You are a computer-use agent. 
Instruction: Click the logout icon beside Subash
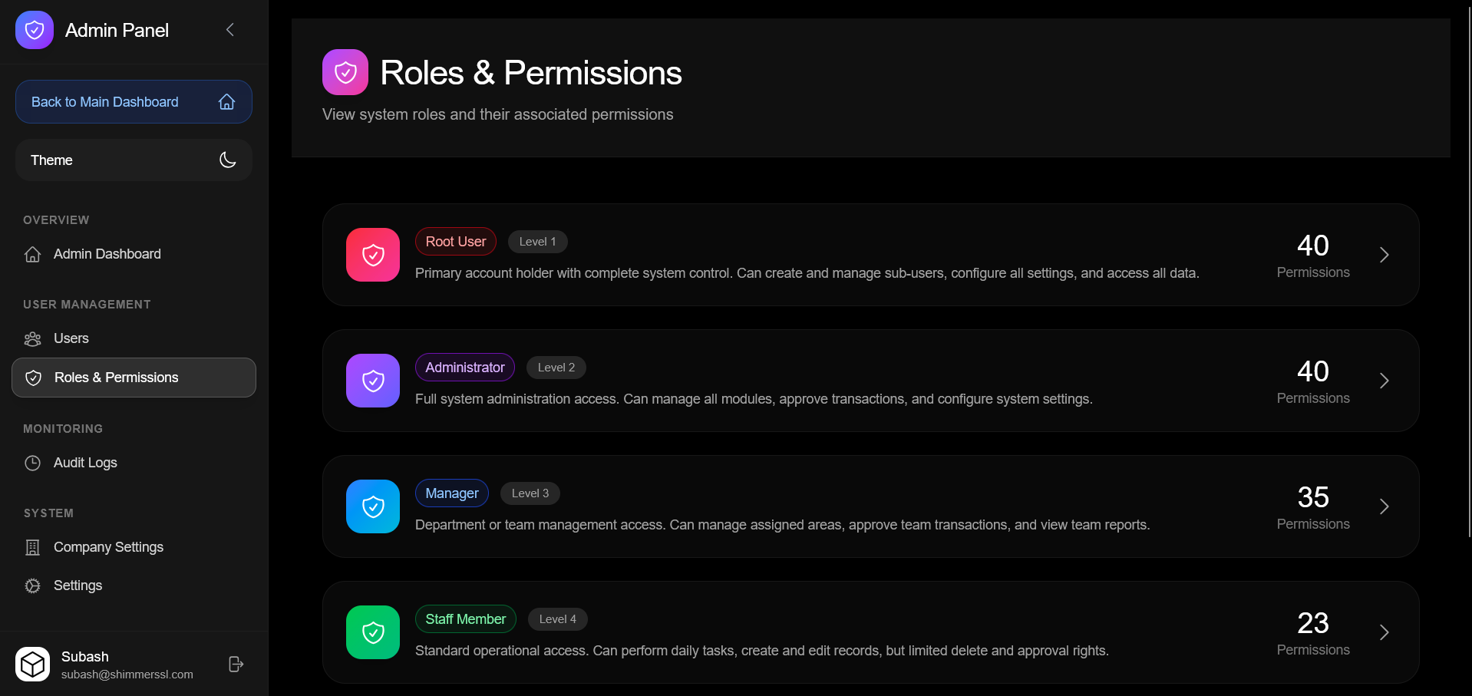[236, 665]
